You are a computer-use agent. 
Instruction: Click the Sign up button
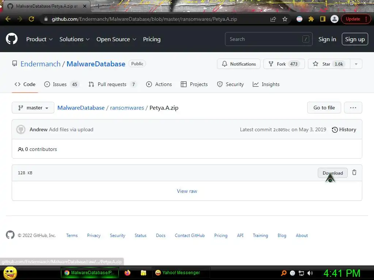tap(355, 39)
